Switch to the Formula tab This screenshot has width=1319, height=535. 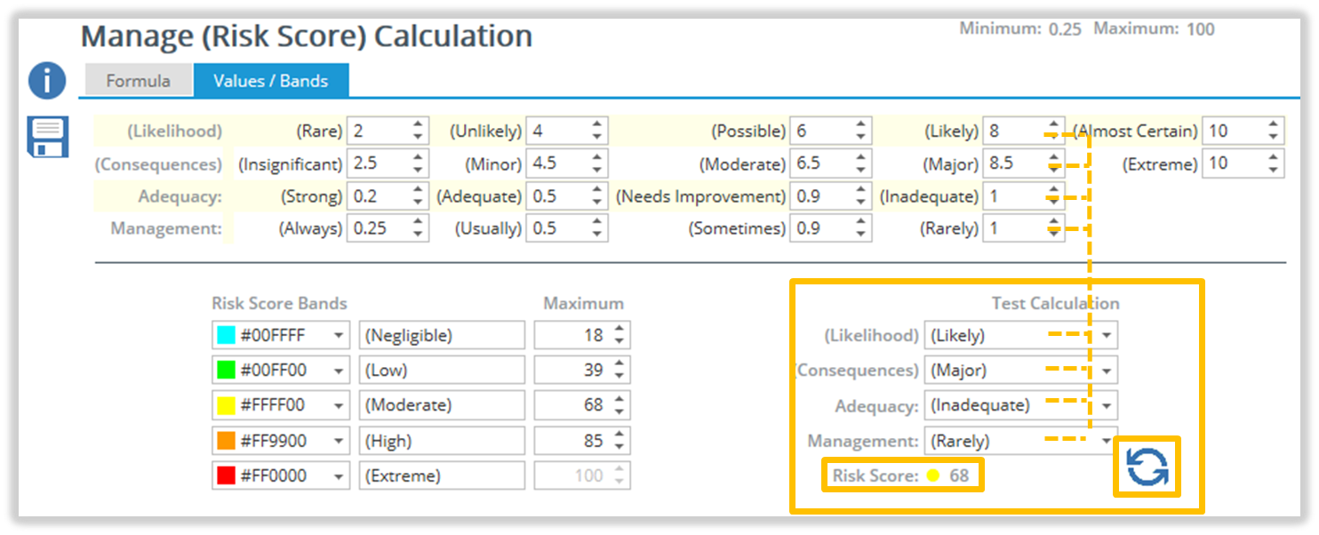pos(138,81)
